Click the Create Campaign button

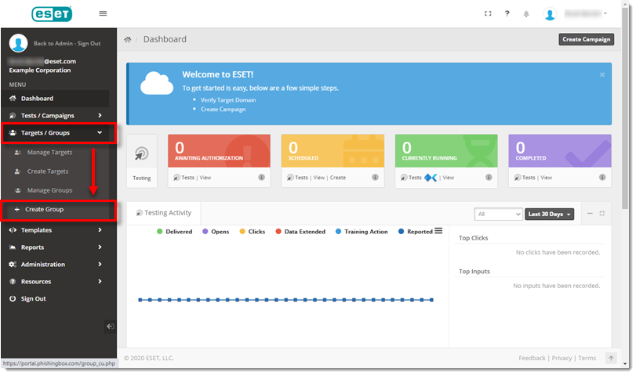point(586,39)
